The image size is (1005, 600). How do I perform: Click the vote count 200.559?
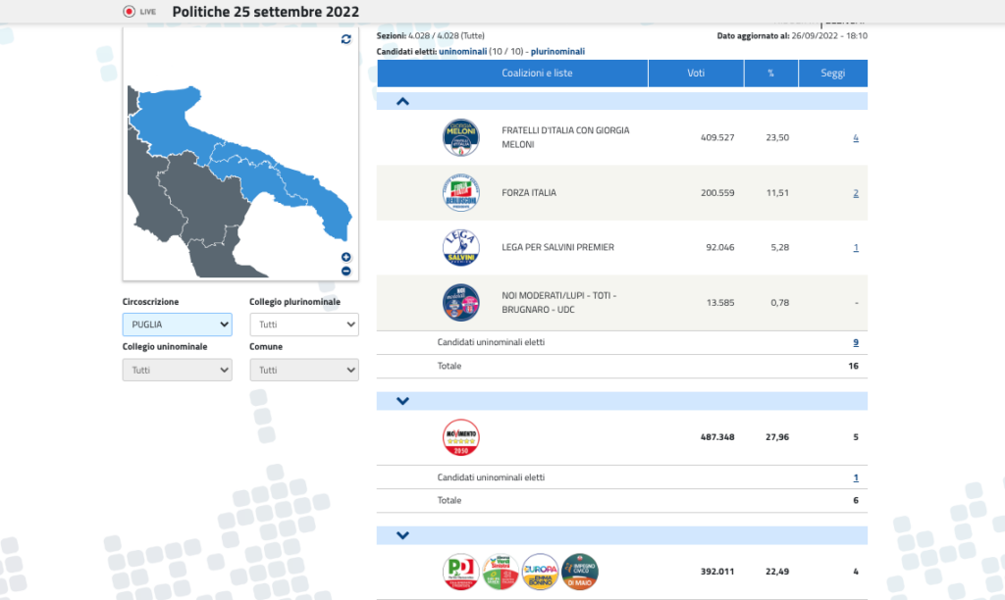tap(717, 193)
